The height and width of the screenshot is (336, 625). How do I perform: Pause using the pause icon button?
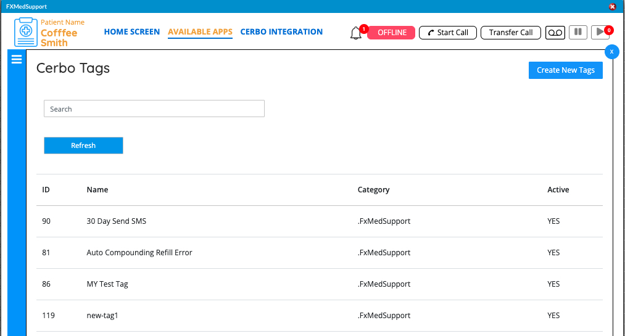pyautogui.click(x=578, y=32)
